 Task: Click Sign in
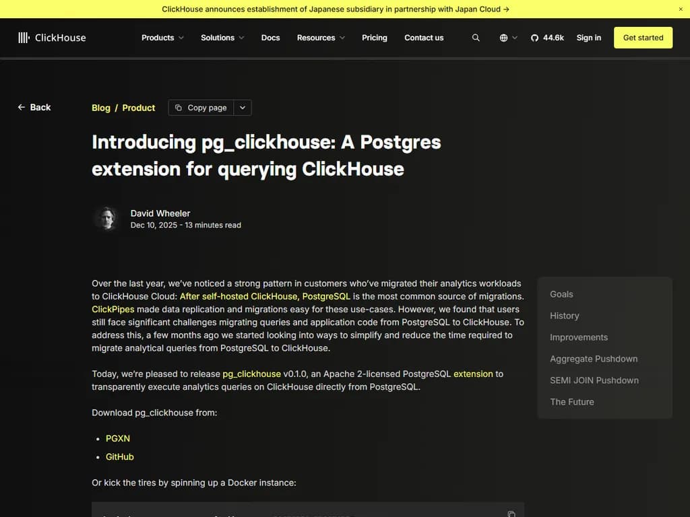click(588, 38)
